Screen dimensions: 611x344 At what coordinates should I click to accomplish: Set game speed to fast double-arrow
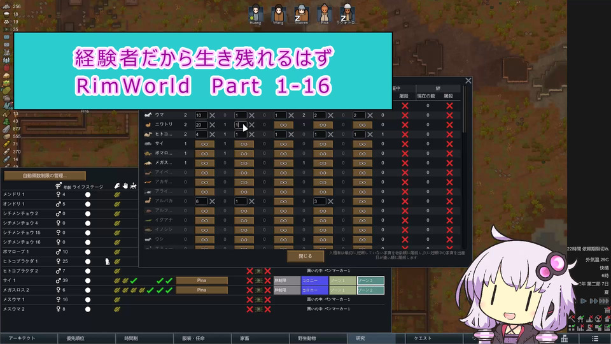coord(593,301)
